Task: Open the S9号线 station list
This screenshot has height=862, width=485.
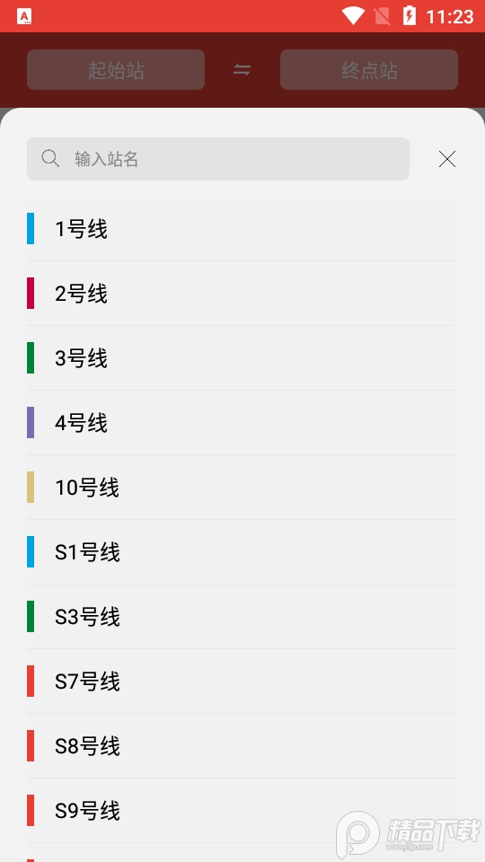Action: click(242, 810)
